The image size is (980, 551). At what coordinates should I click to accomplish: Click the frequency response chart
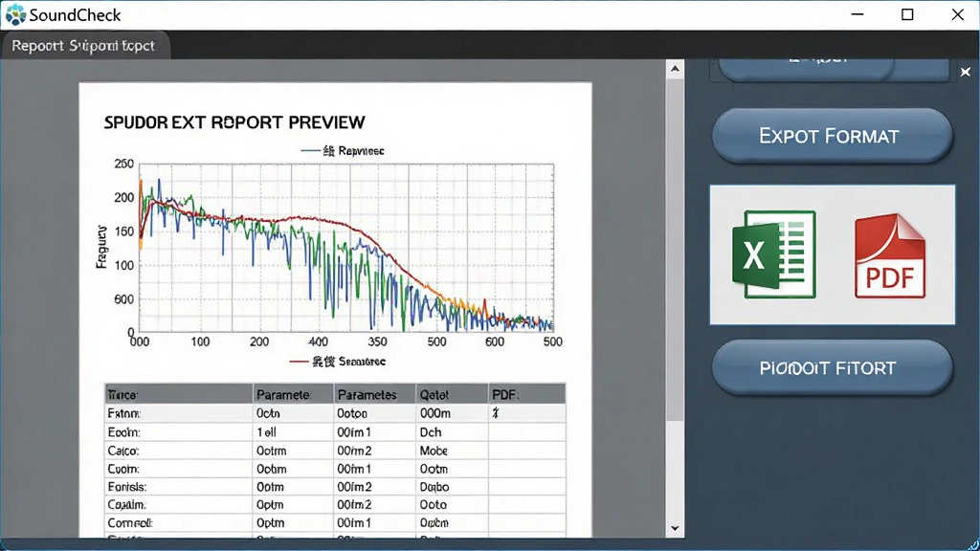(x=345, y=247)
